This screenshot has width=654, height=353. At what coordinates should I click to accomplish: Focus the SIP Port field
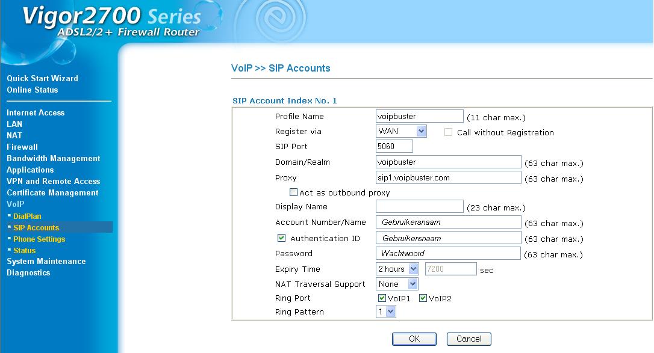[x=394, y=146]
